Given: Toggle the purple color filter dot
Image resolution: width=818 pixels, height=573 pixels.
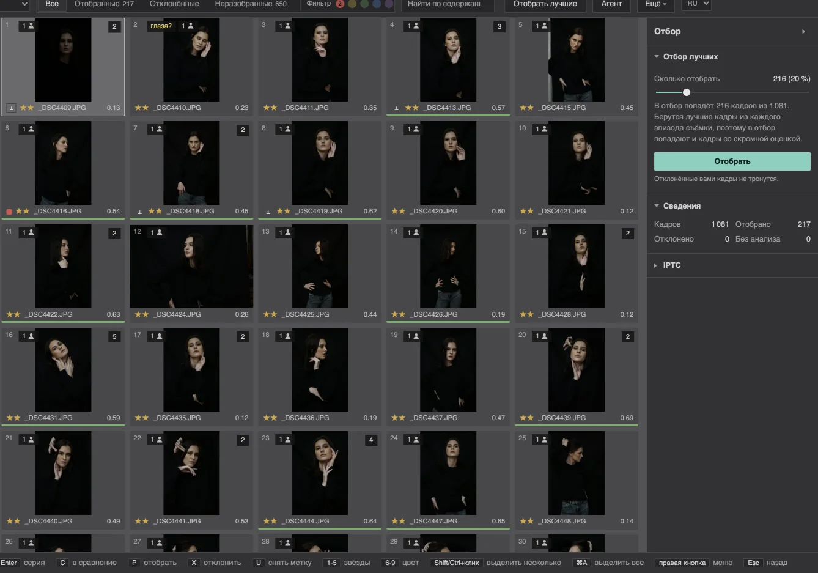Looking at the screenshot, I should (389, 4).
